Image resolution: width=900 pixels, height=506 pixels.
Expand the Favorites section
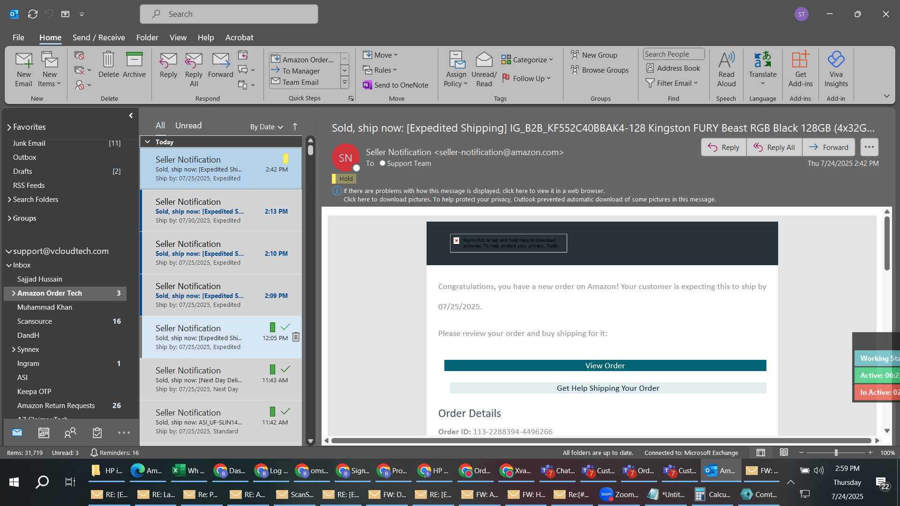pos(9,127)
